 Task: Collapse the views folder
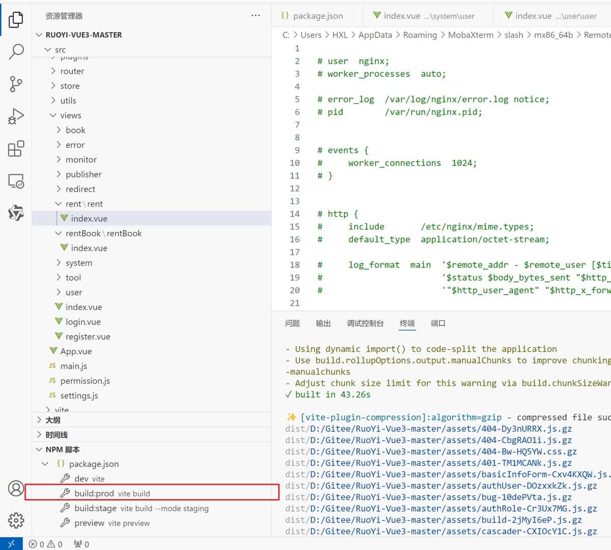click(x=53, y=115)
